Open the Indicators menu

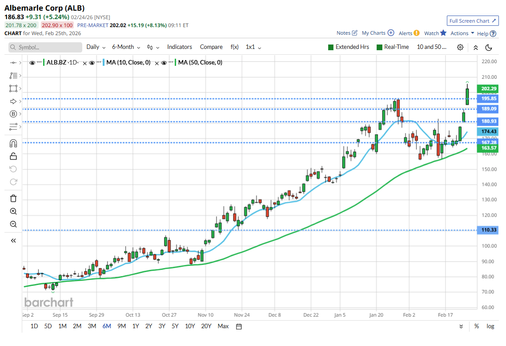tap(180, 47)
